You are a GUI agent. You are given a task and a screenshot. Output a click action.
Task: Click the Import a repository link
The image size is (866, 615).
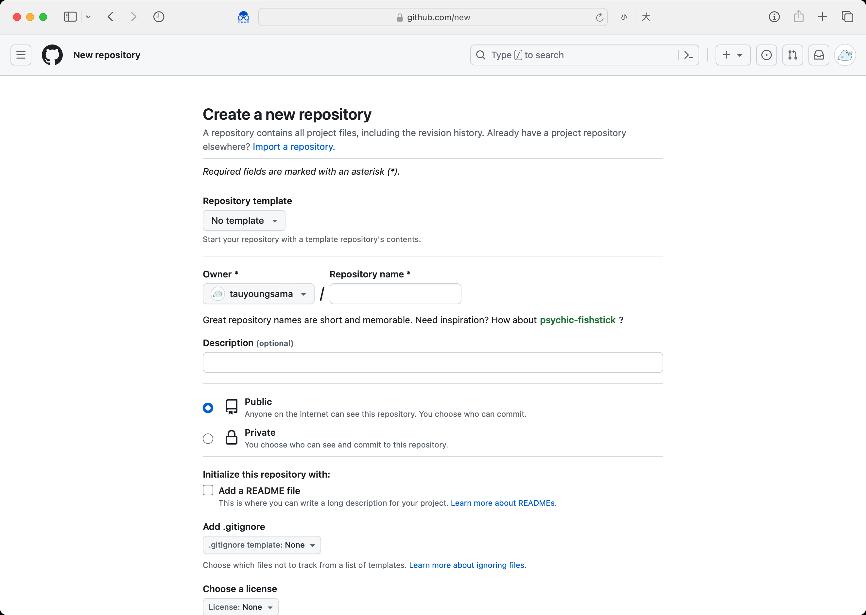293,147
